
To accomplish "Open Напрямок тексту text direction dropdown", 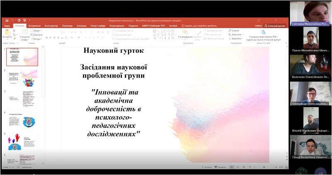I will pos(124,31).
